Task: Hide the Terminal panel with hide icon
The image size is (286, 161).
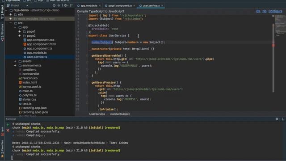Action: pos(283,119)
